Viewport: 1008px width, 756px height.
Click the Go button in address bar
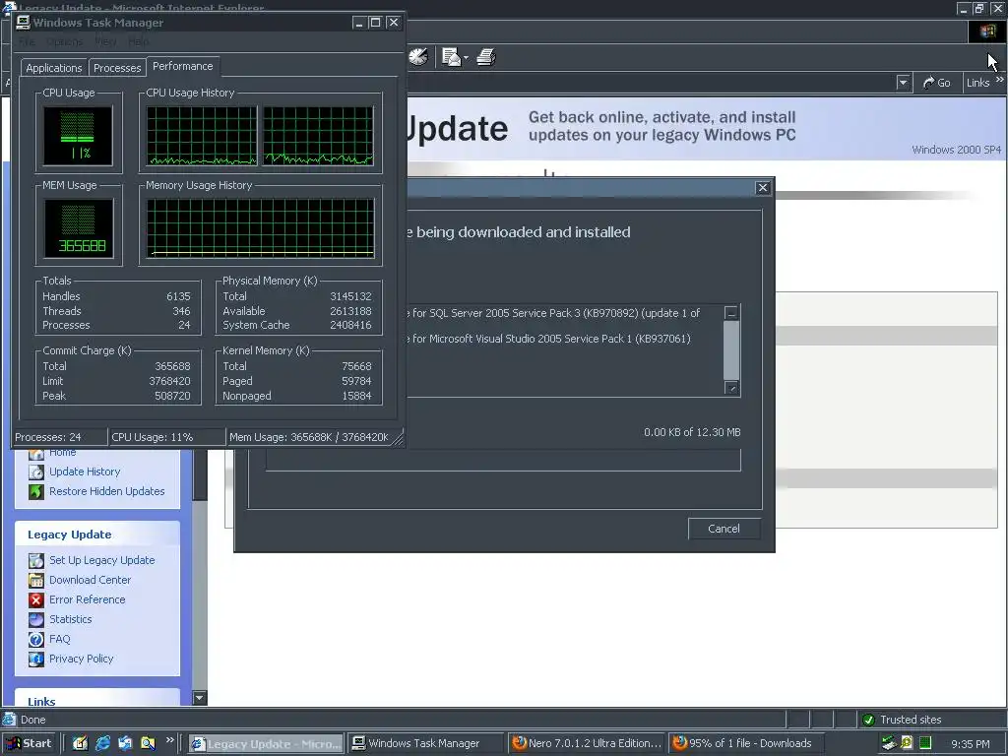[x=936, y=83]
